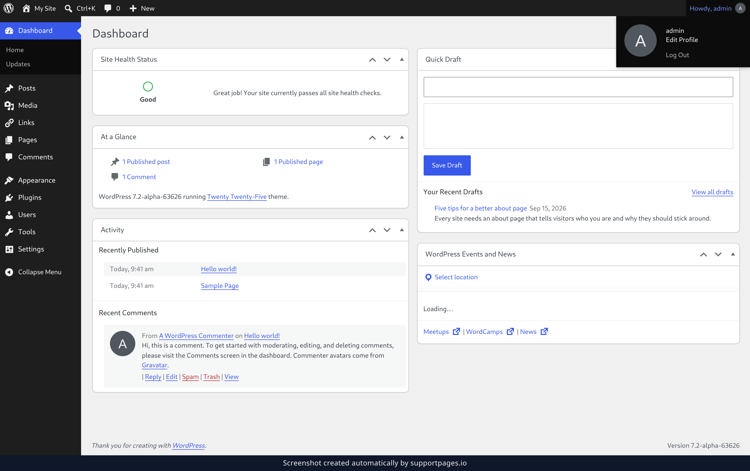Toggle the Activity panel
Viewport: 750px width, 471px height.
pos(402,230)
